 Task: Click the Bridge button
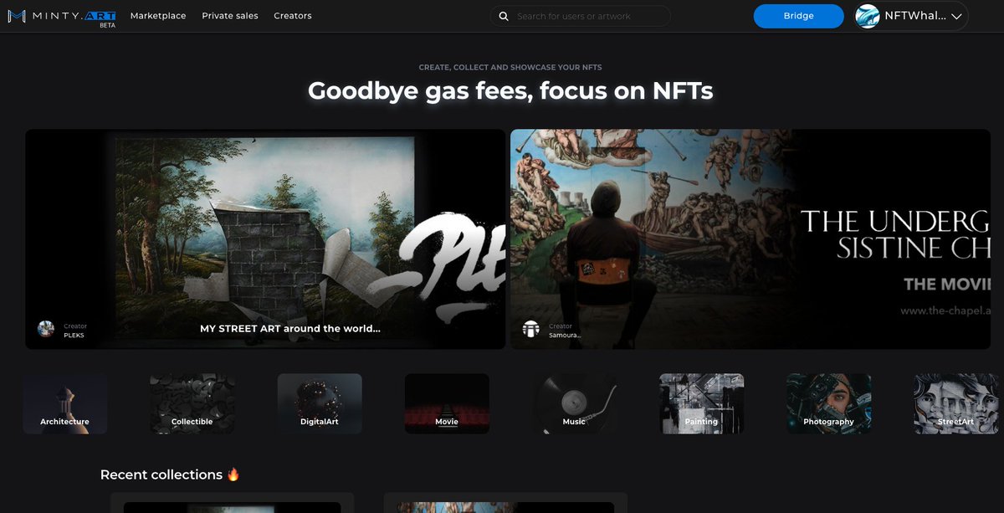click(798, 16)
